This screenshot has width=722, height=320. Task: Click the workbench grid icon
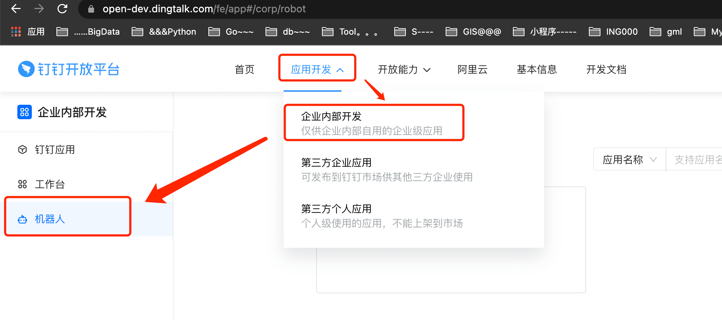click(x=22, y=185)
